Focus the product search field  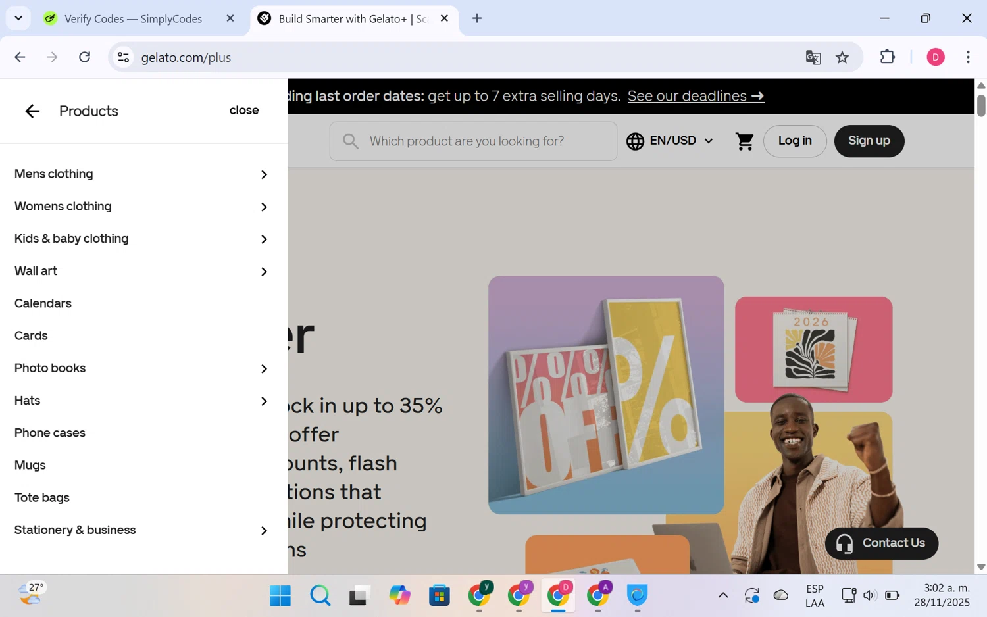pos(473,141)
